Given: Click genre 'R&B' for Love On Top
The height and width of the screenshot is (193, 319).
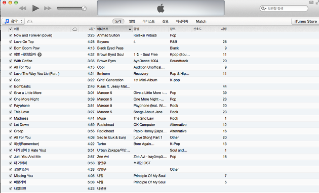Looking at the screenshot, I should (x=173, y=41).
